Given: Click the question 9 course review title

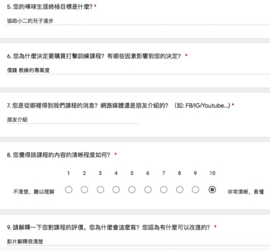Looking at the screenshot, I should (109, 227).
